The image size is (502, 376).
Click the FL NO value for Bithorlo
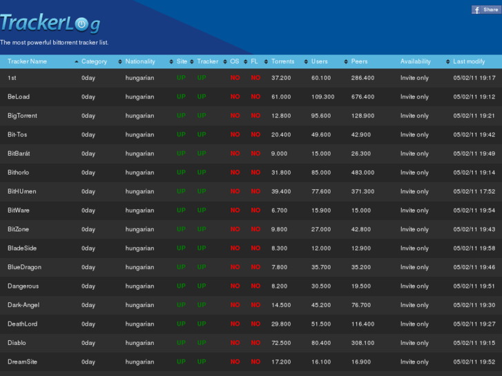coord(255,172)
